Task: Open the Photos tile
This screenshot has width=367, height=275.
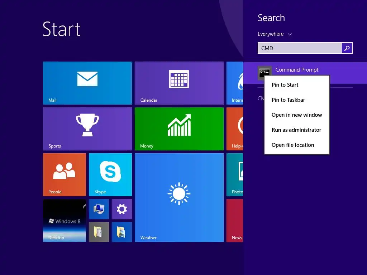Action: [235, 175]
